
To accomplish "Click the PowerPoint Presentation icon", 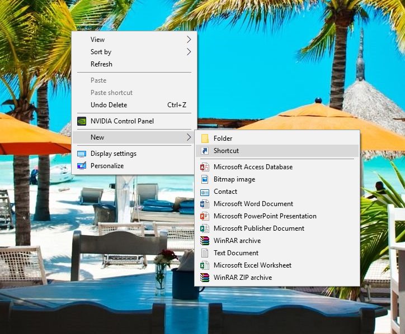I will (x=205, y=216).
